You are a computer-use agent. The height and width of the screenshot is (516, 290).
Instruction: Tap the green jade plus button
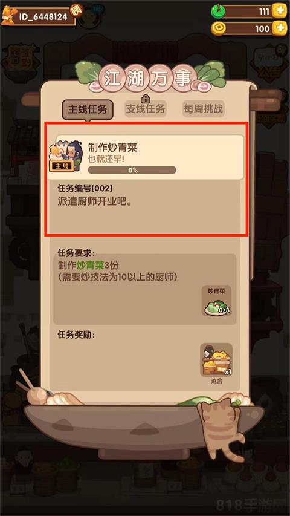pyautogui.click(x=280, y=11)
